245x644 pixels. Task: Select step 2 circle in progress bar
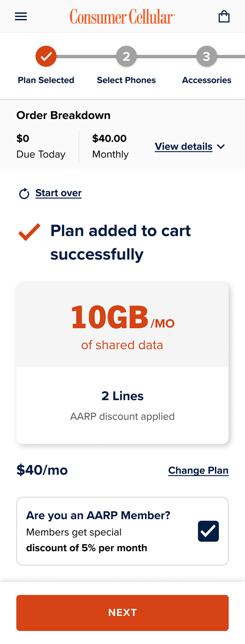pyautogui.click(x=126, y=56)
